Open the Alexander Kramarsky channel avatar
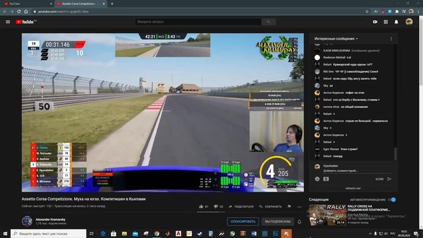 click(x=27, y=221)
